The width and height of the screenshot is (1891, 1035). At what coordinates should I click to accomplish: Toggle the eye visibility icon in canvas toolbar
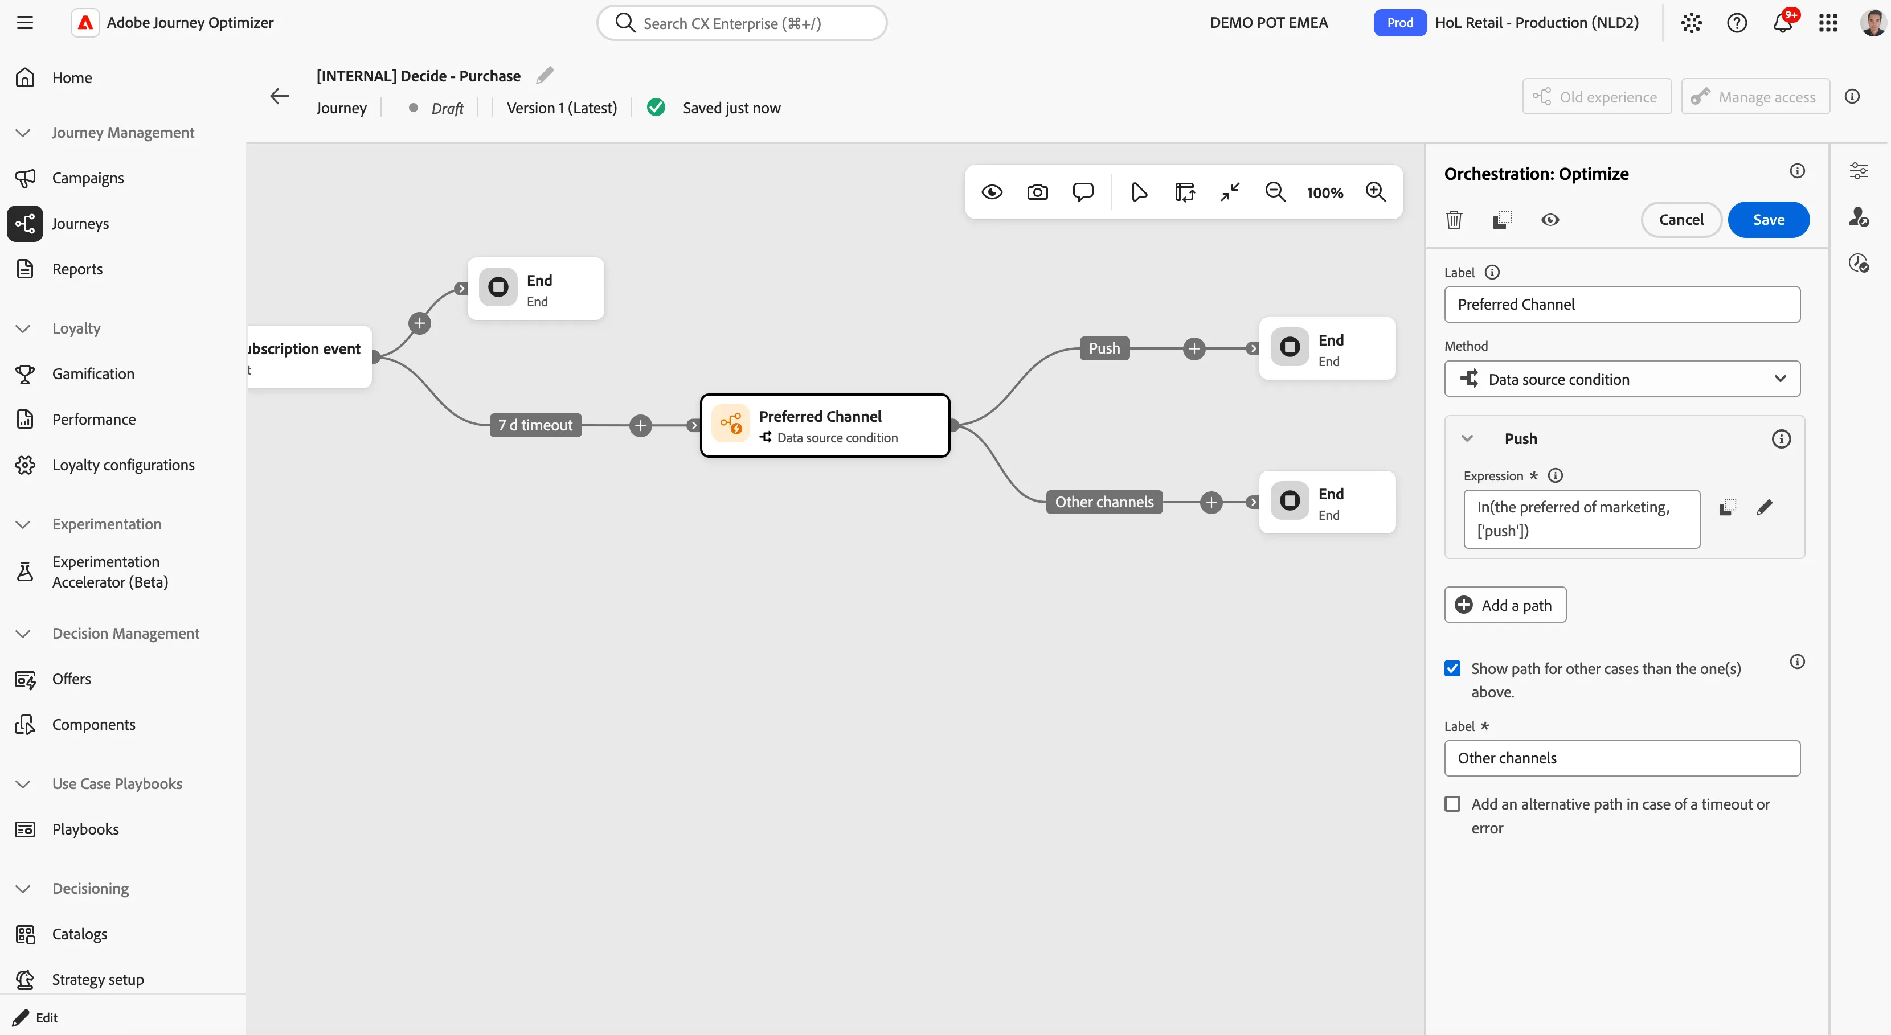992,192
